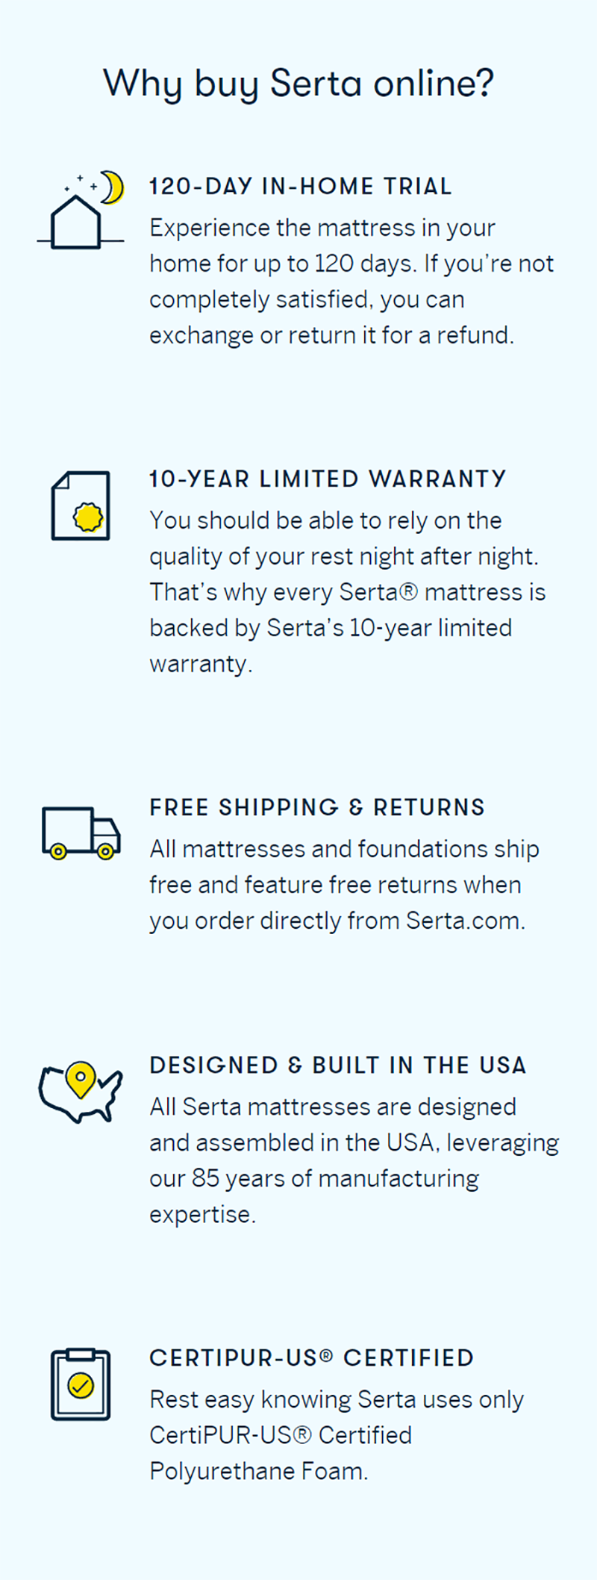The image size is (597, 1580).
Task: Click the USA manufacturing description paragraph
Action: pos(354,1160)
